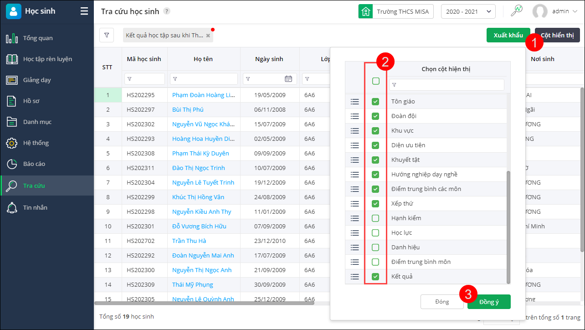Click the Cột hiển thị button
585x330 pixels.
(557, 35)
